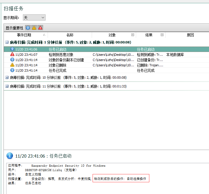
Task: Toggle the blue informational importance filter icon
Action: [28, 28]
